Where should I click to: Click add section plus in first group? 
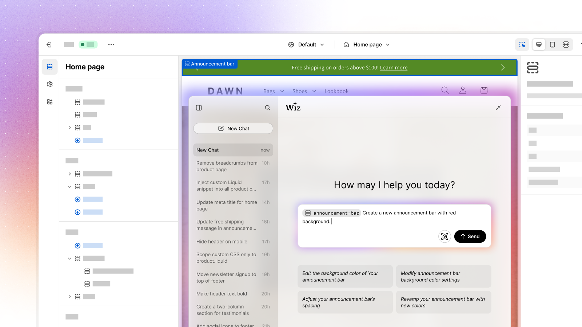tap(77, 140)
